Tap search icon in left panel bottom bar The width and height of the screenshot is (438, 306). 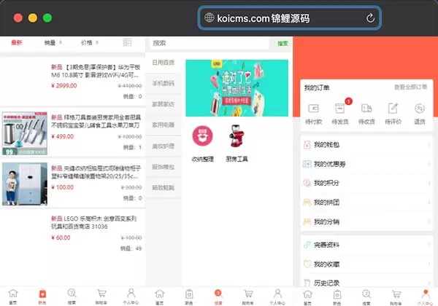point(72,293)
